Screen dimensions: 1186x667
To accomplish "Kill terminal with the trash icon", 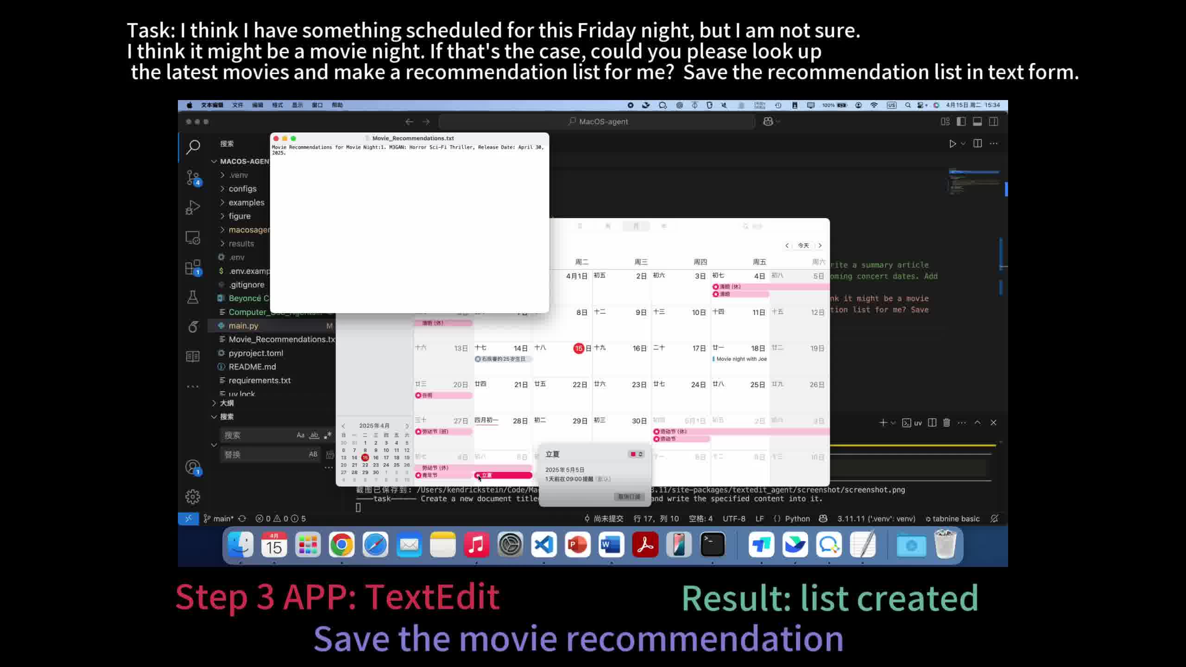I will pos(946,422).
